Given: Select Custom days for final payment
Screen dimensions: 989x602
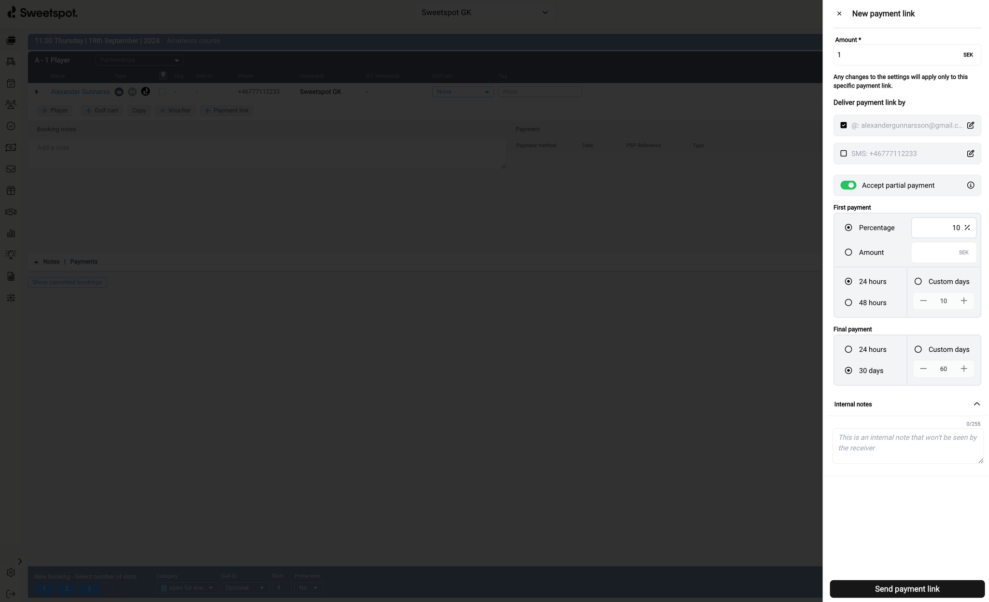Looking at the screenshot, I should [918, 349].
